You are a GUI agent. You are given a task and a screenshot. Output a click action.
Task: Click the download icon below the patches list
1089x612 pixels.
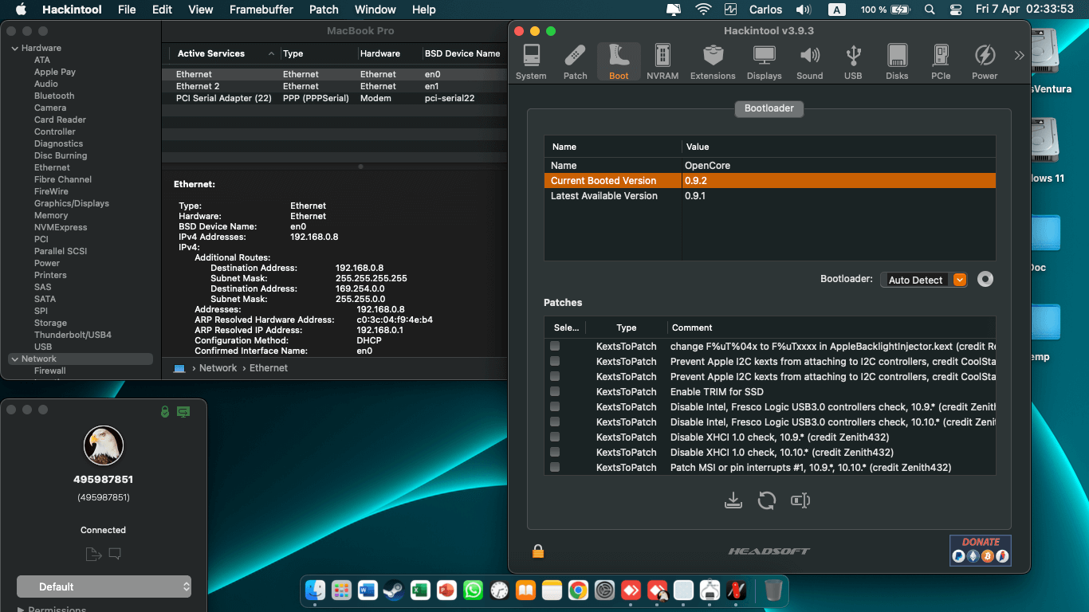pyautogui.click(x=733, y=500)
